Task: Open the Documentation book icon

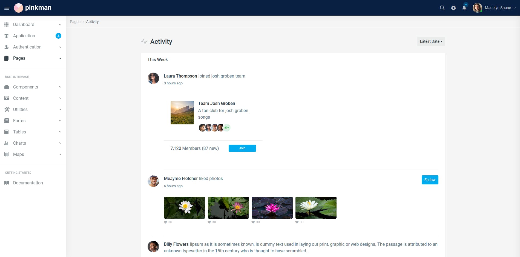Action: (7, 183)
